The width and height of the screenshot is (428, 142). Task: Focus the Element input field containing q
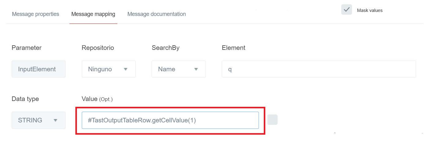pos(319,69)
